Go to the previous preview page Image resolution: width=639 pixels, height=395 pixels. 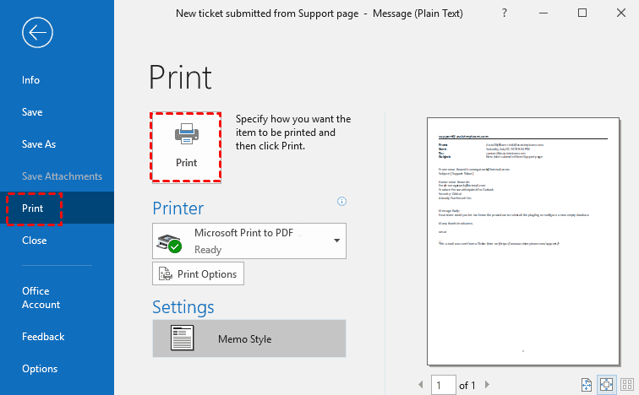pos(422,386)
